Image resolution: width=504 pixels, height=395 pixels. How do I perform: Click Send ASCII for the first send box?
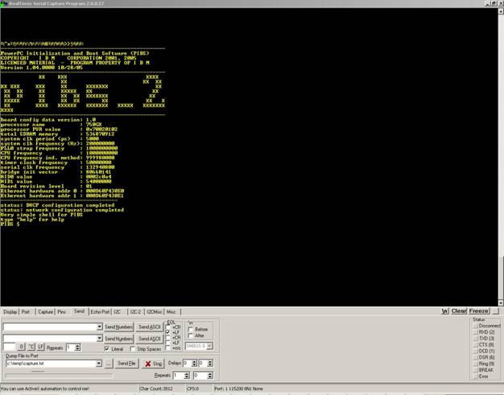coord(150,327)
